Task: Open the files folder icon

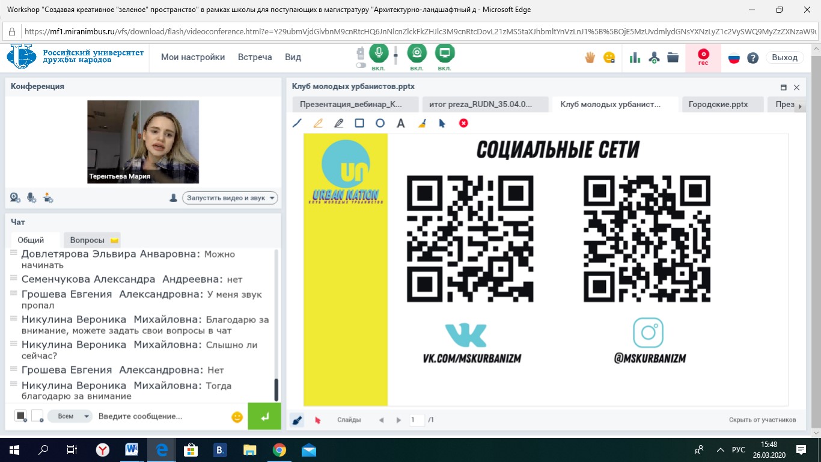Action: 673,58
